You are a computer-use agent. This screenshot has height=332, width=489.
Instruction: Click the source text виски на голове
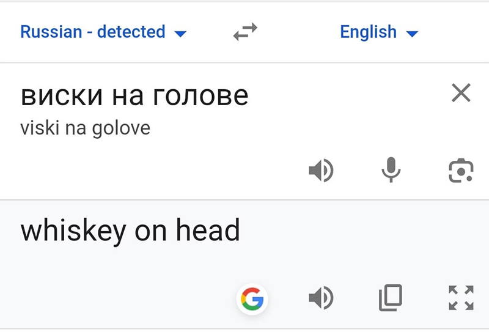134,95
